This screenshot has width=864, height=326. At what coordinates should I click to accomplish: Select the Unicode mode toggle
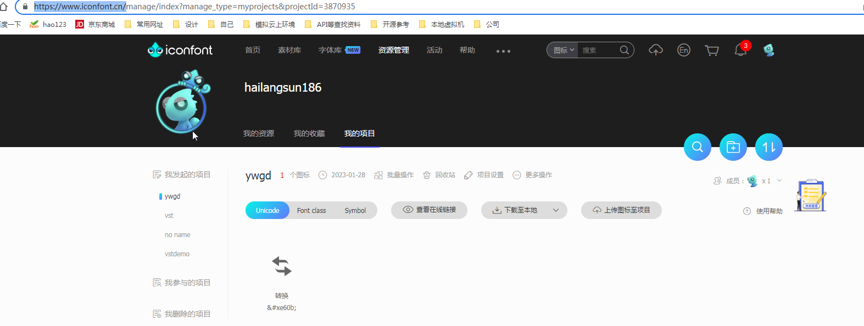pos(267,210)
